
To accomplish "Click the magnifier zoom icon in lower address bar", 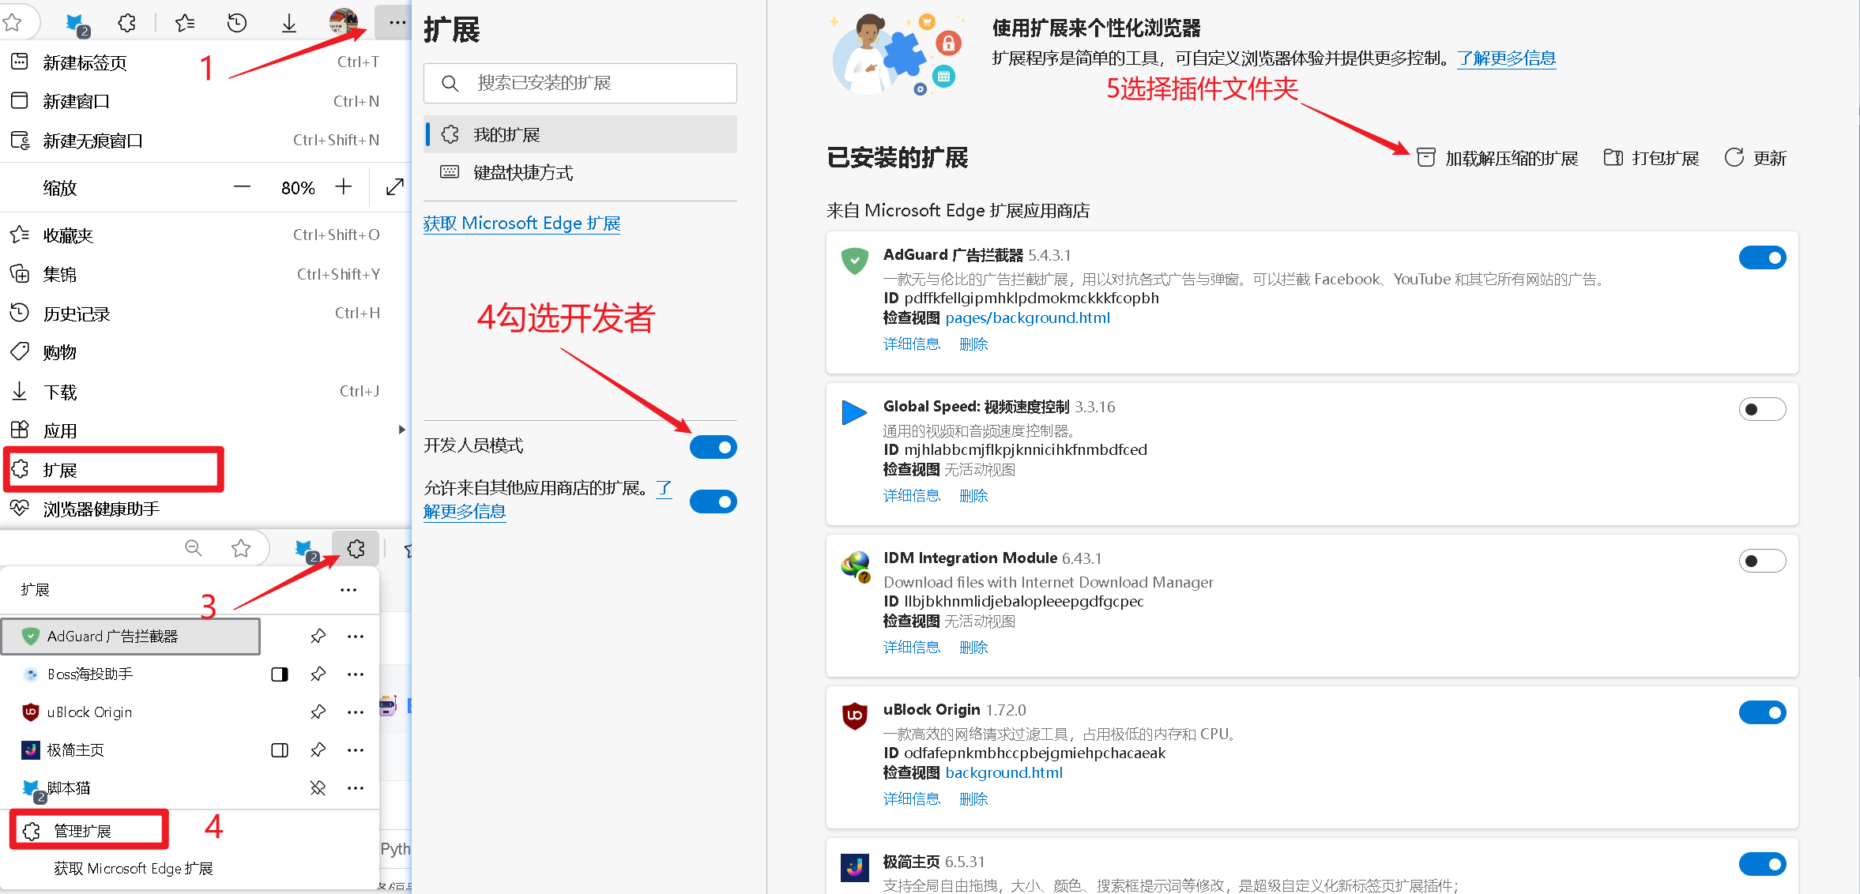I will click(x=193, y=548).
